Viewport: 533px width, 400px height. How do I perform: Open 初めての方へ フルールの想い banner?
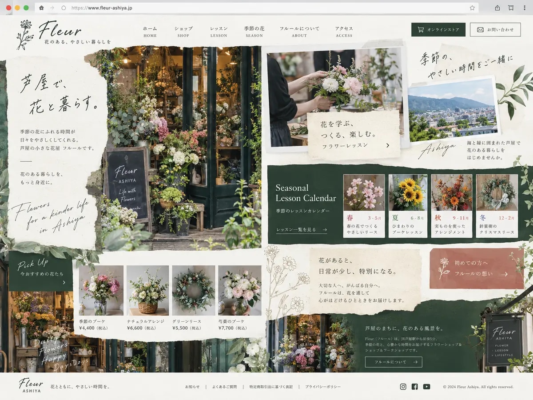pyautogui.click(x=477, y=268)
